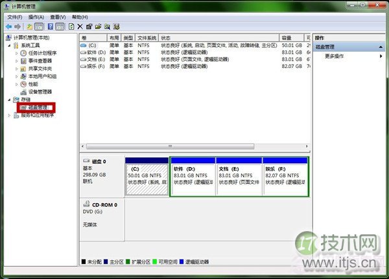Image resolution: width=389 pixels, height=279 pixels.
Task: Open 设备管理器 in the left tree
Action: click(40, 92)
